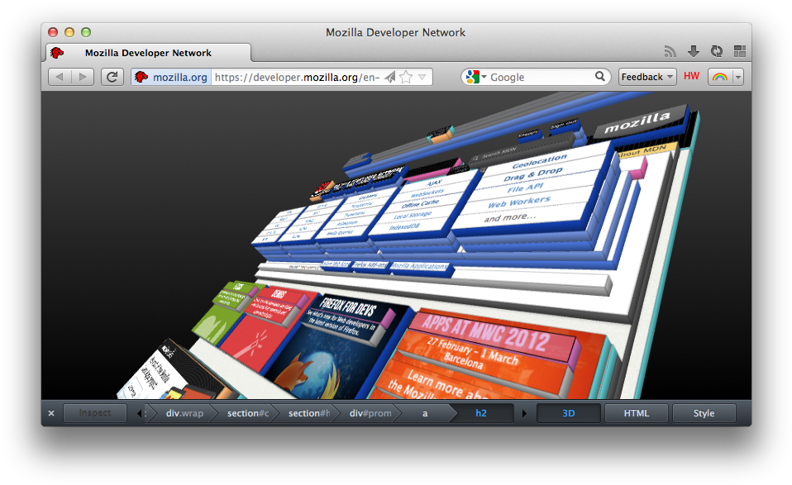Open the Feedback dropdown button

click(647, 77)
